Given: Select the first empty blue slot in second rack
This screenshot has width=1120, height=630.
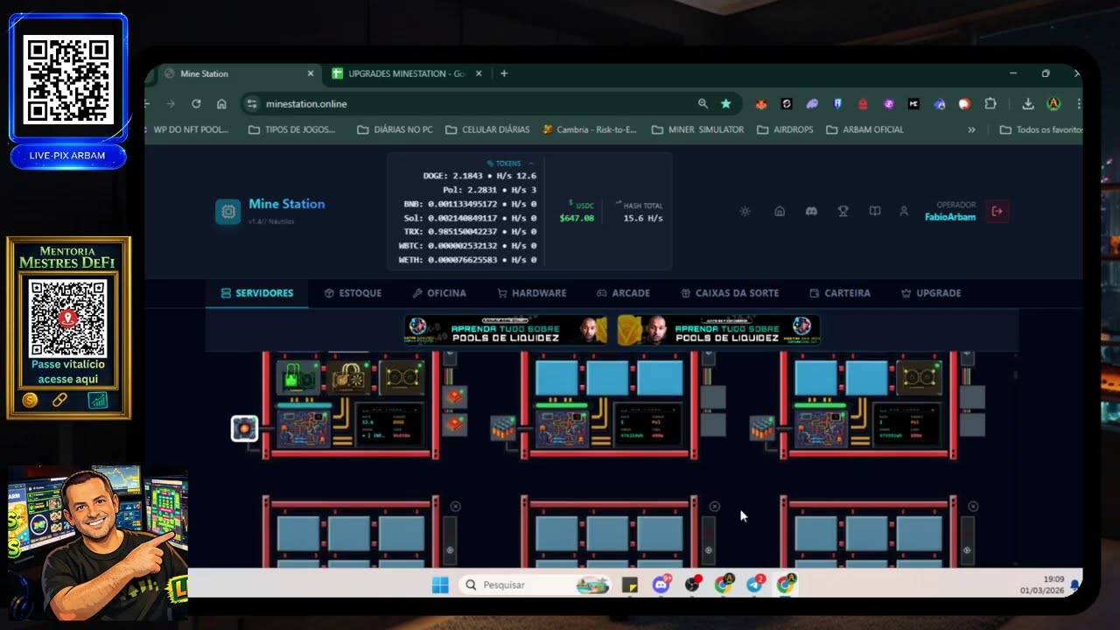Looking at the screenshot, I should pyautogui.click(x=556, y=378).
